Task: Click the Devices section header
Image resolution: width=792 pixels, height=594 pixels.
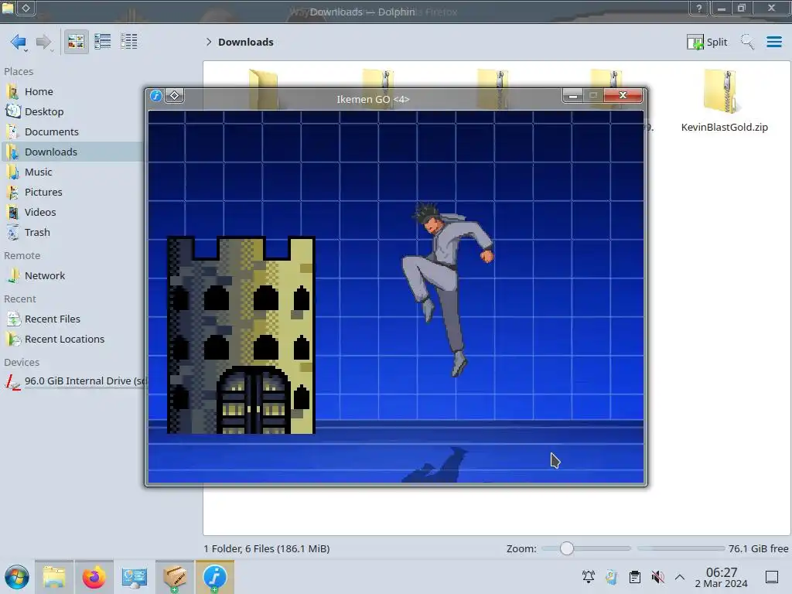Action: [22, 363]
